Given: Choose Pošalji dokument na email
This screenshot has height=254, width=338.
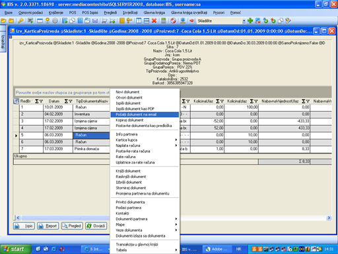Looking at the screenshot, I should click(145, 114).
